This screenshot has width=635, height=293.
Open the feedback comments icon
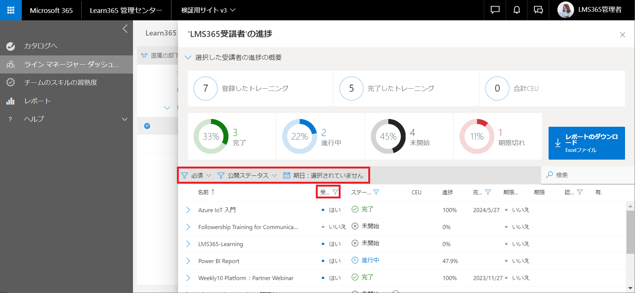tap(538, 10)
